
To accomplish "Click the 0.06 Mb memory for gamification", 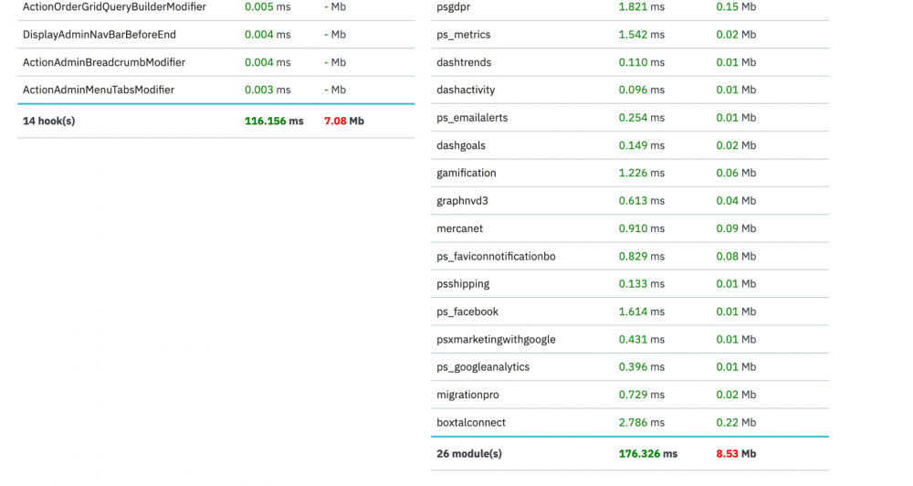I will 736,173.
